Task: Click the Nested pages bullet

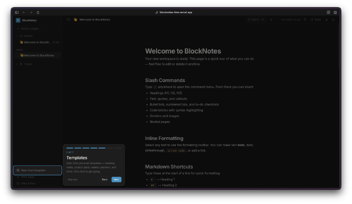Action: click(160, 122)
